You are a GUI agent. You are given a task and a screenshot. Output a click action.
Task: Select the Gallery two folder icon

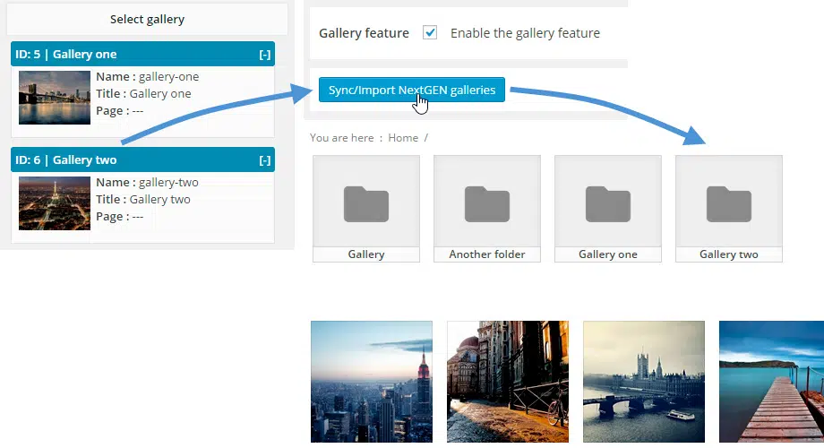pyautogui.click(x=728, y=203)
